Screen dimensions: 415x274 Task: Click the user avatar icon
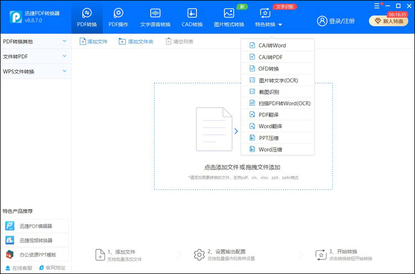click(322, 21)
